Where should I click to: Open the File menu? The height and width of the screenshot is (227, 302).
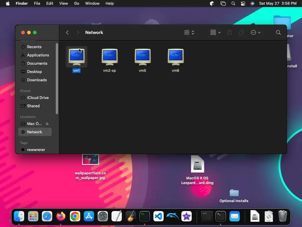point(37,4)
